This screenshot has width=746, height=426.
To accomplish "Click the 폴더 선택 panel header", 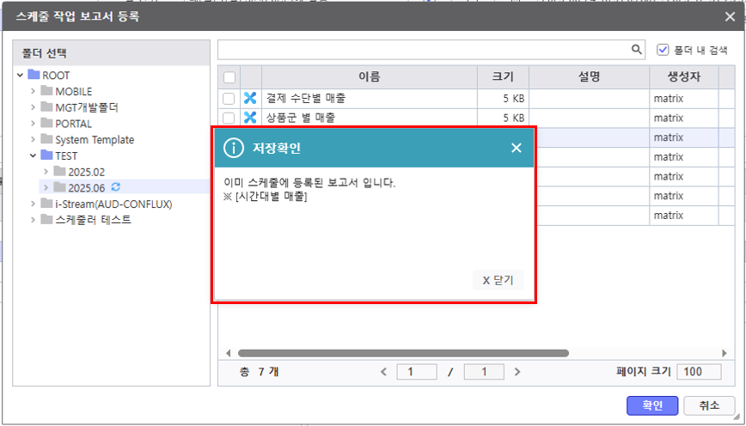I will pos(112,52).
